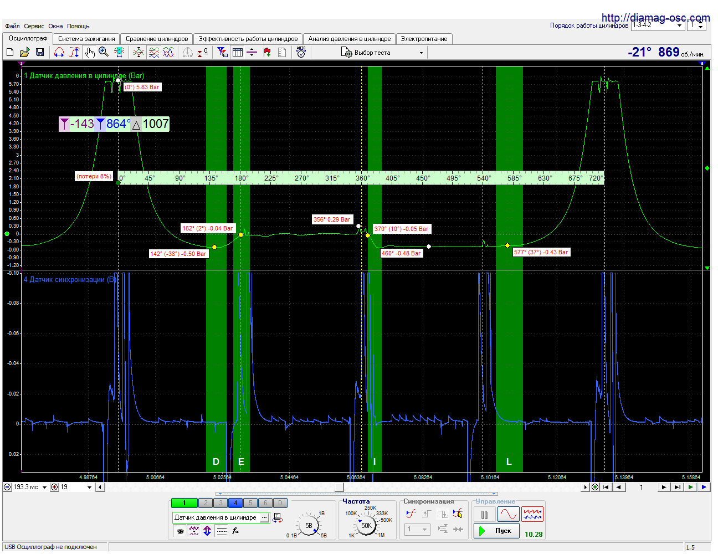Click the purple divider arrows icon
Screen dimensions: 718x554
pyautogui.click(x=252, y=52)
